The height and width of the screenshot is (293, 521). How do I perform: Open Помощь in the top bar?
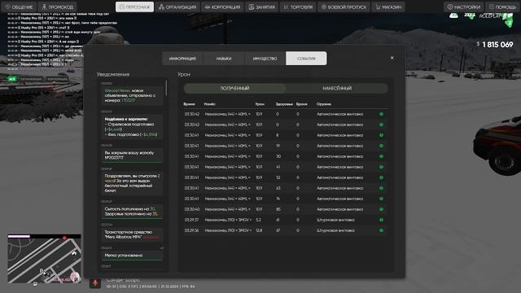503,7
